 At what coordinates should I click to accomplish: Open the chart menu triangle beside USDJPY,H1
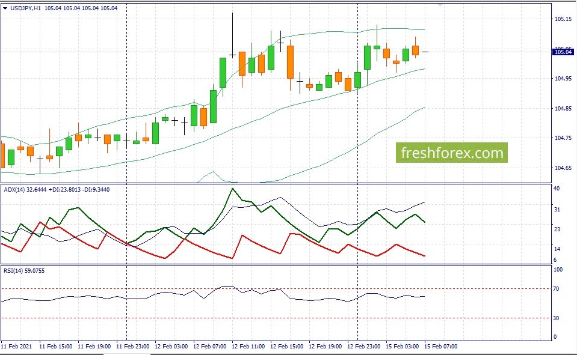(5, 8)
